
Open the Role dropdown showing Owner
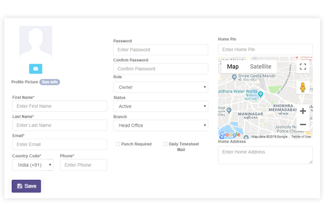(x=160, y=87)
